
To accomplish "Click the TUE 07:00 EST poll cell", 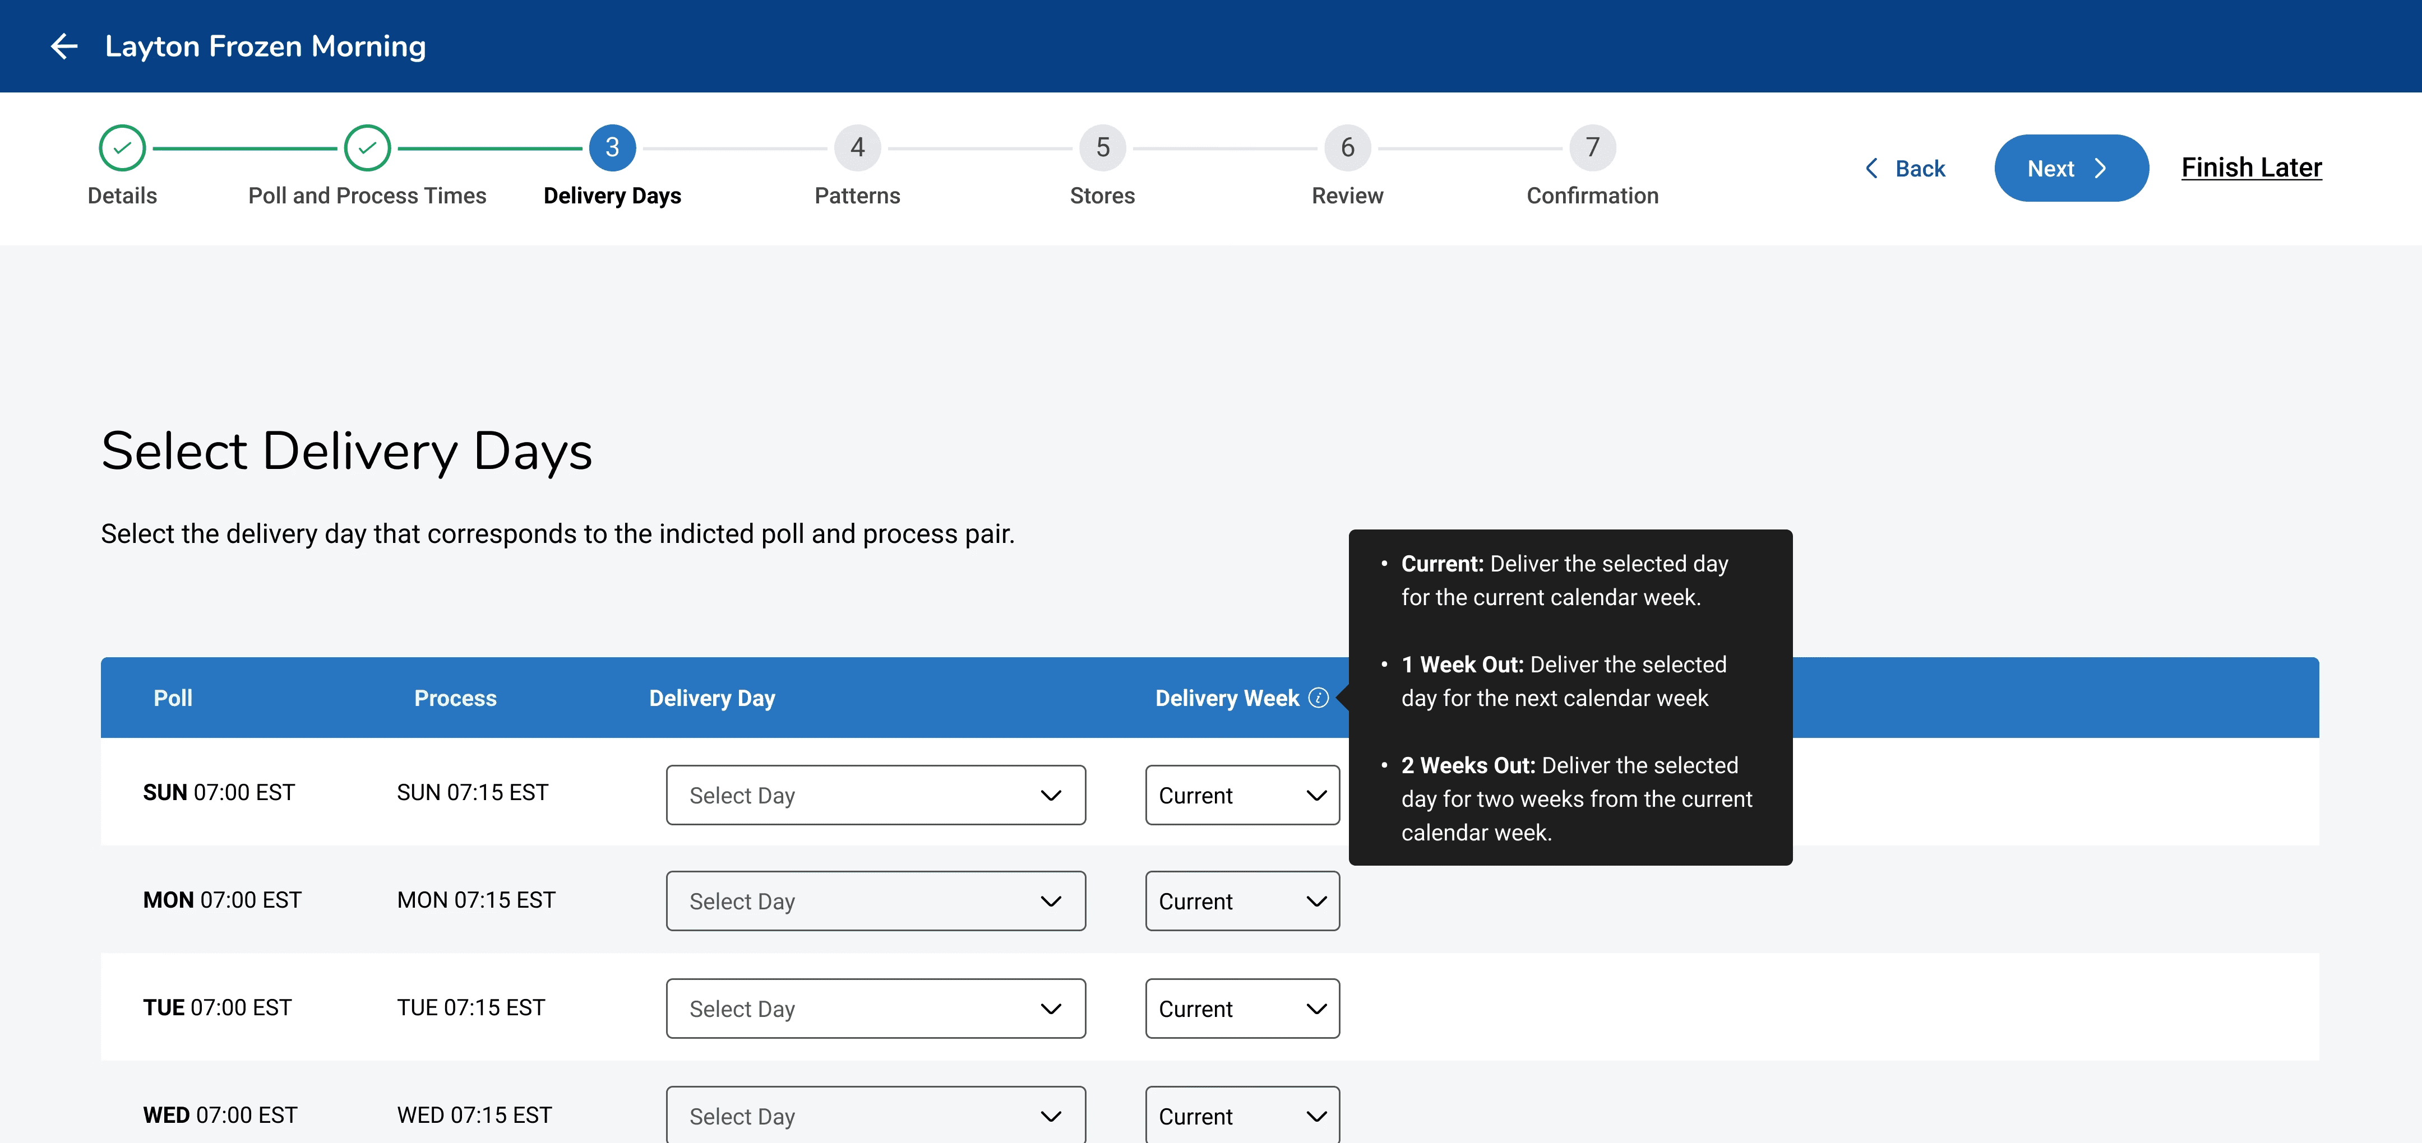I will (217, 1007).
